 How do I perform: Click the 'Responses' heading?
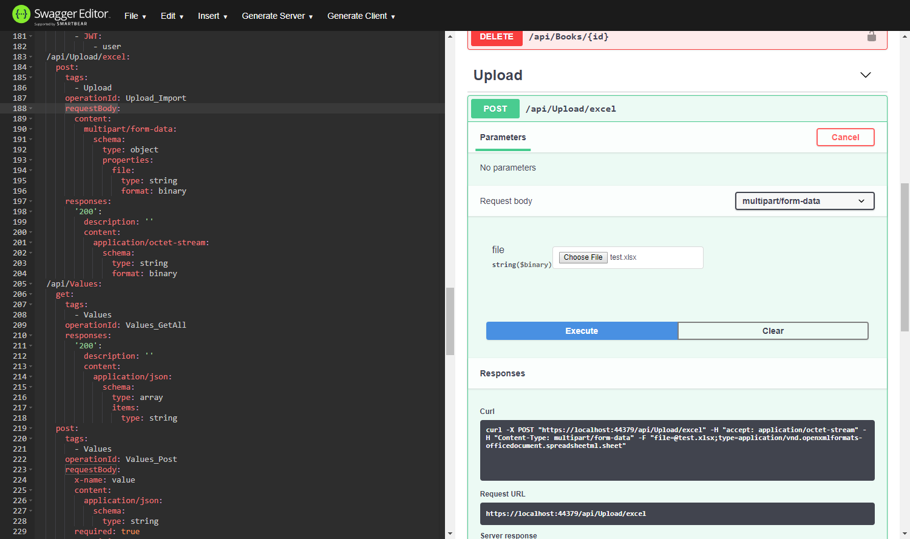(x=502, y=373)
